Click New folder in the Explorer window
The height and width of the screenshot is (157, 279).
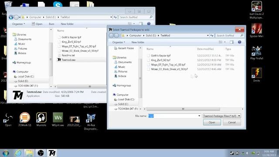click(67, 24)
